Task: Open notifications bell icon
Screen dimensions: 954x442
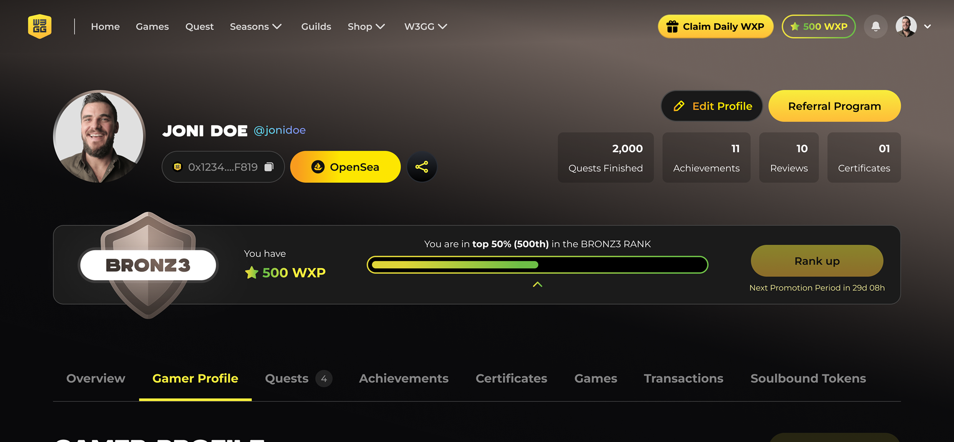Action: pyautogui.click(x=875, y=26)
